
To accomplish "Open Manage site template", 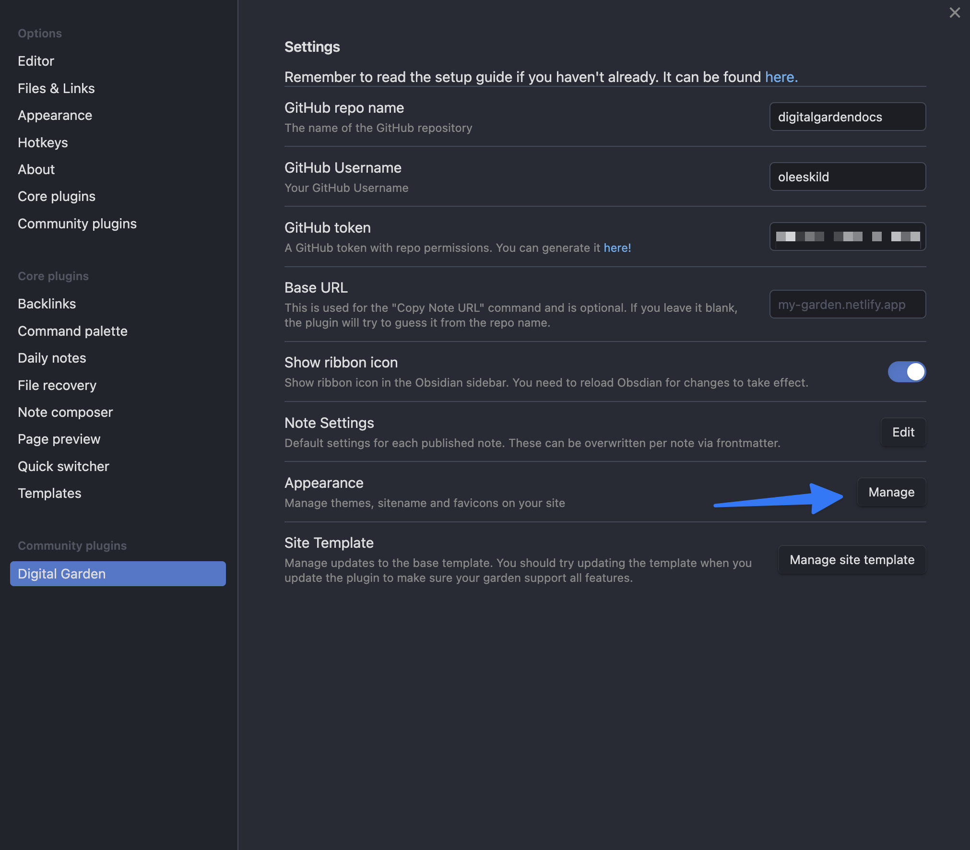I will coord(852,560).
